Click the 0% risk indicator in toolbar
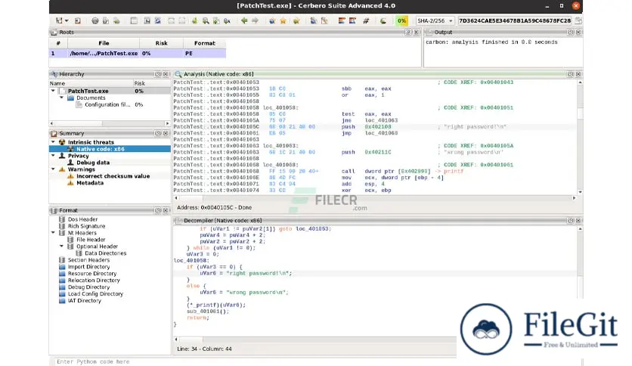The height and width of the screenshot is (366, 632). (402, 20)
